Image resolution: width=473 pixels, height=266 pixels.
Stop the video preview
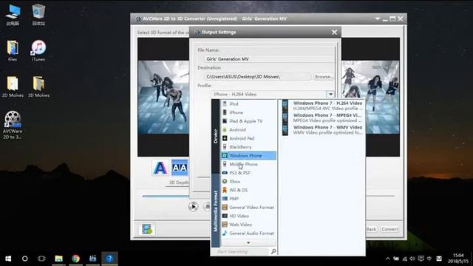click(207, 207)
